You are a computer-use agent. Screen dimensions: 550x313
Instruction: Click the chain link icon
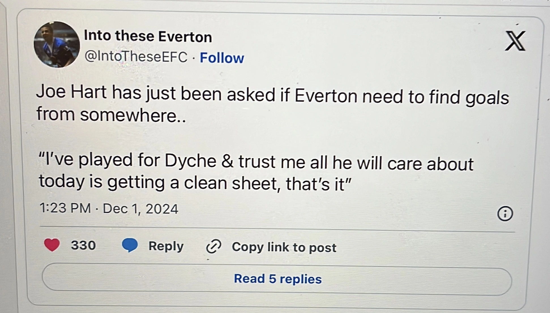tap(213, 246)
